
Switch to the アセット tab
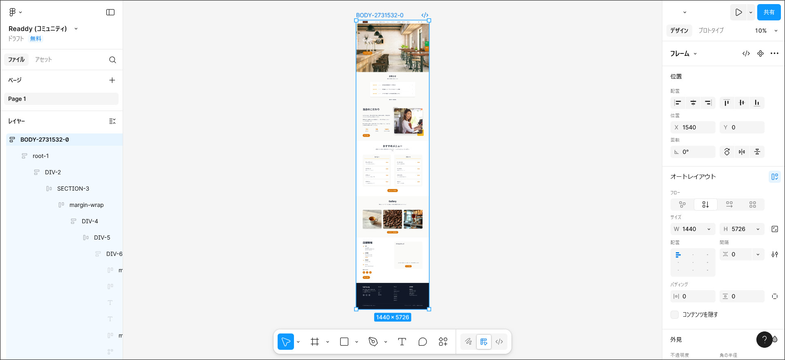(43, 60)
